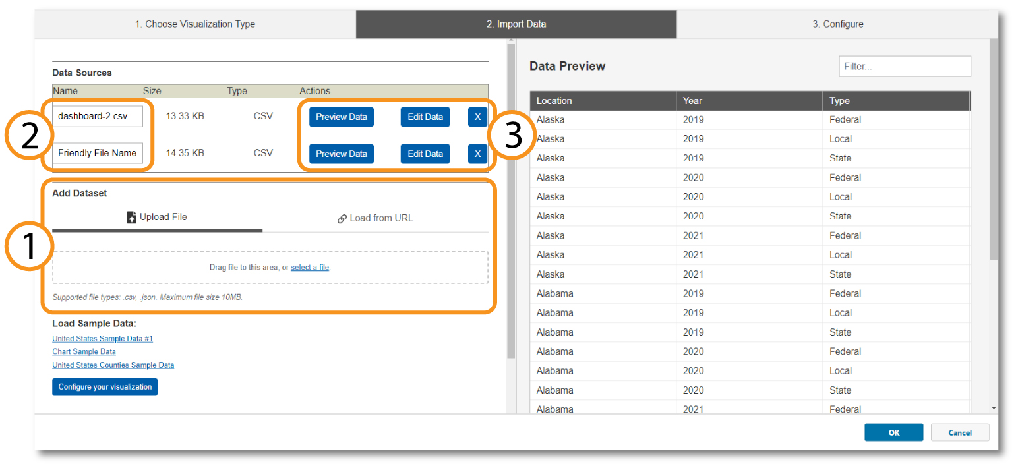
Task: Click the Filter field in Data Preview
Action: 904,66
